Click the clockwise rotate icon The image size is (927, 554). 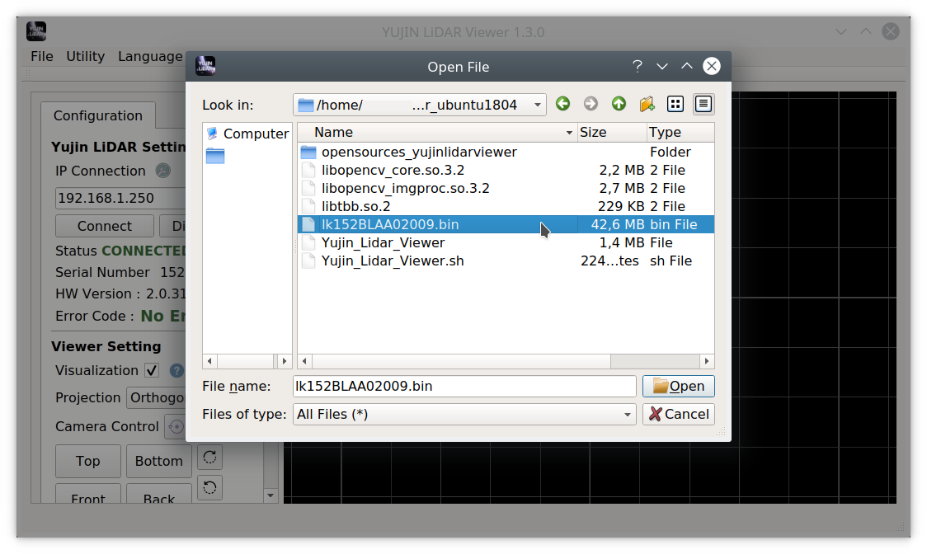click(x=209, y=457)
